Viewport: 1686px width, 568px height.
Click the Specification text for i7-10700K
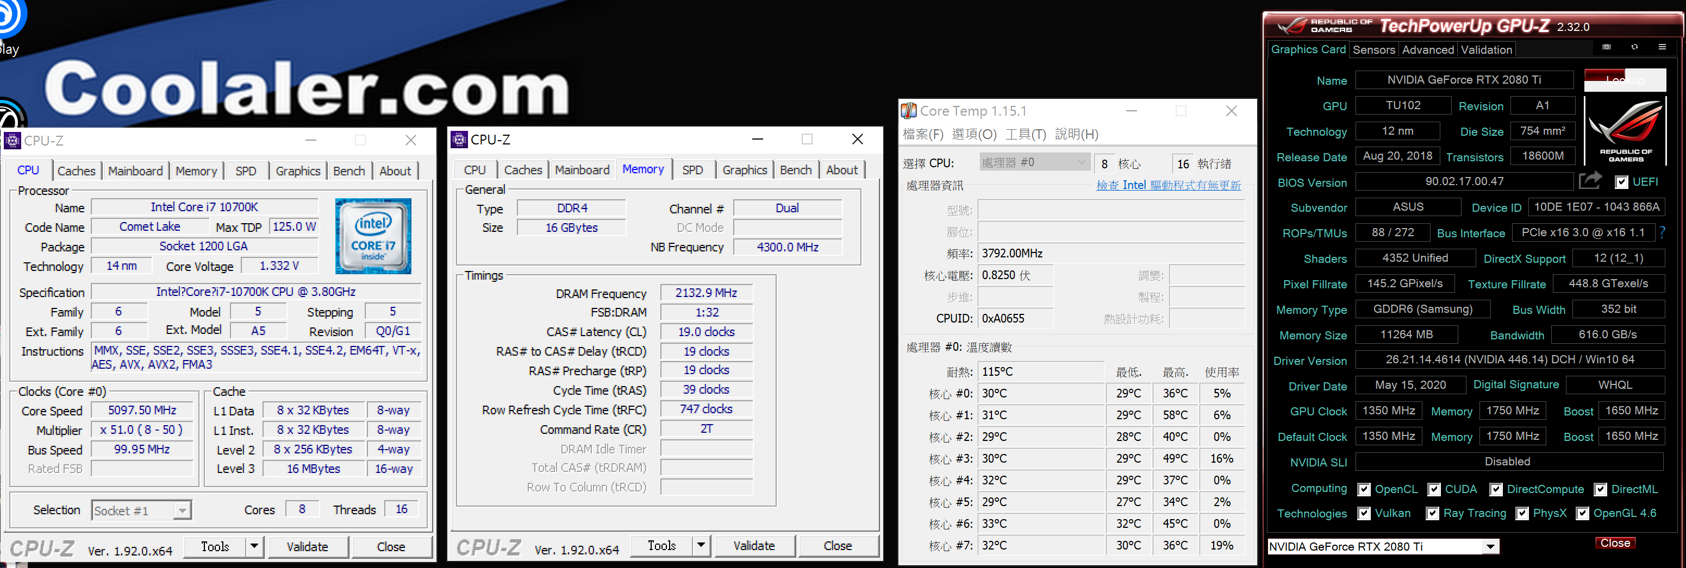(256, 292)
